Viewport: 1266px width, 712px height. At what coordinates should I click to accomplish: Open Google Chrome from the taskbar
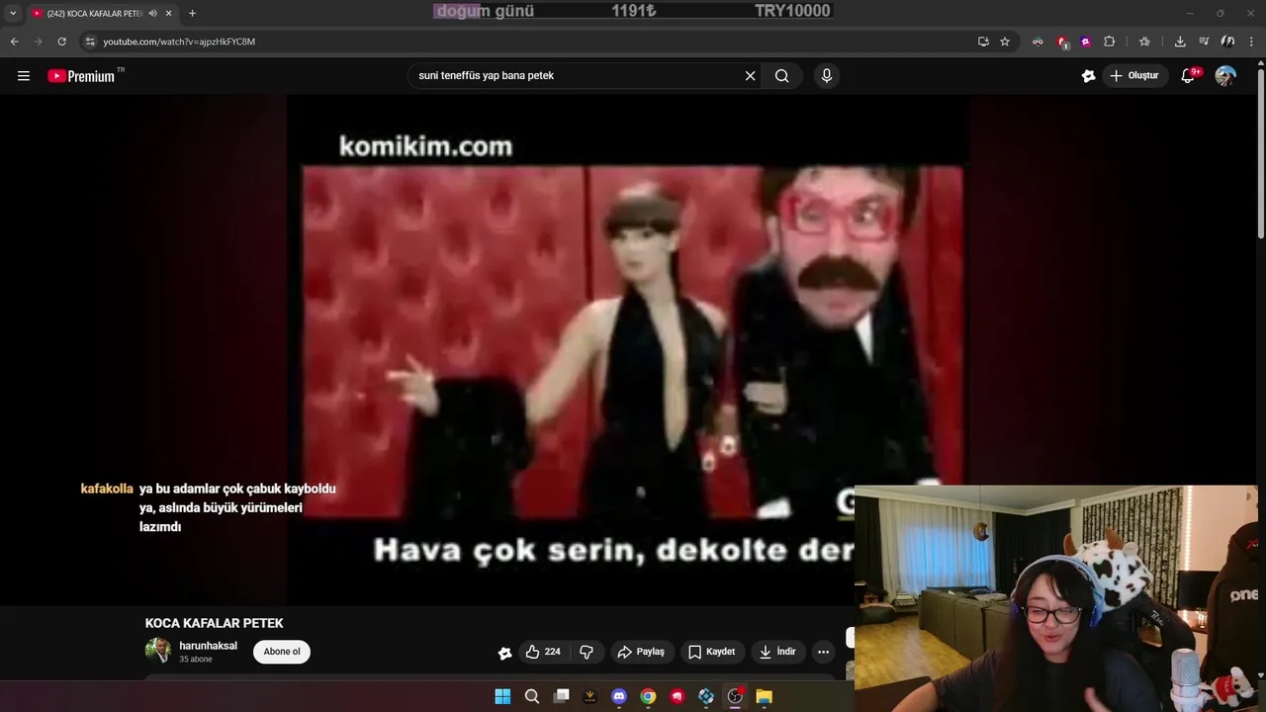(x=648, y=696)
